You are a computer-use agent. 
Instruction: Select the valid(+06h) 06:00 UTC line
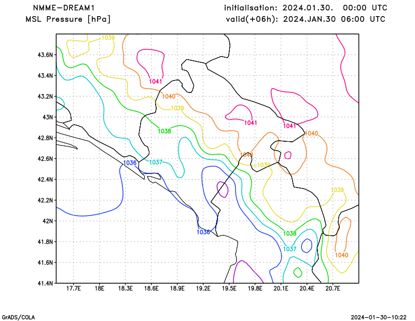pos(306,19)
